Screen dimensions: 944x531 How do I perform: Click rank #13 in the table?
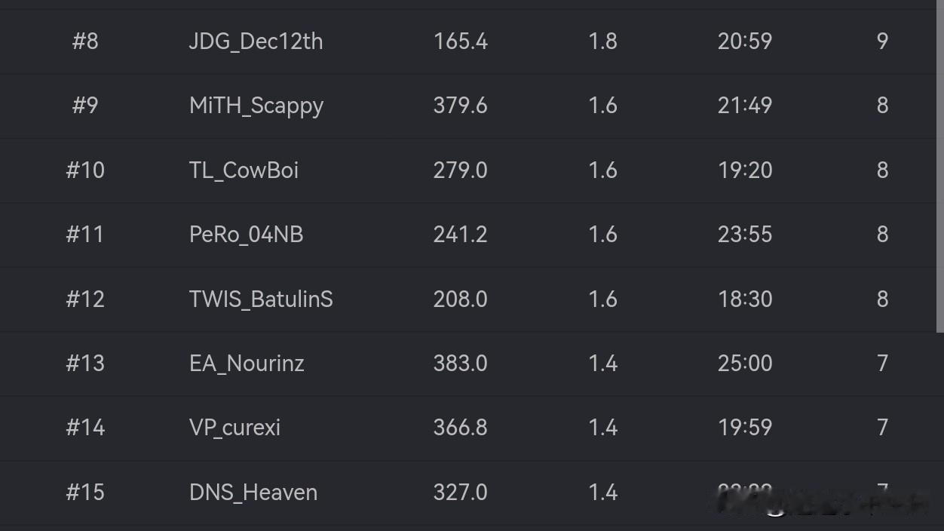85,364
